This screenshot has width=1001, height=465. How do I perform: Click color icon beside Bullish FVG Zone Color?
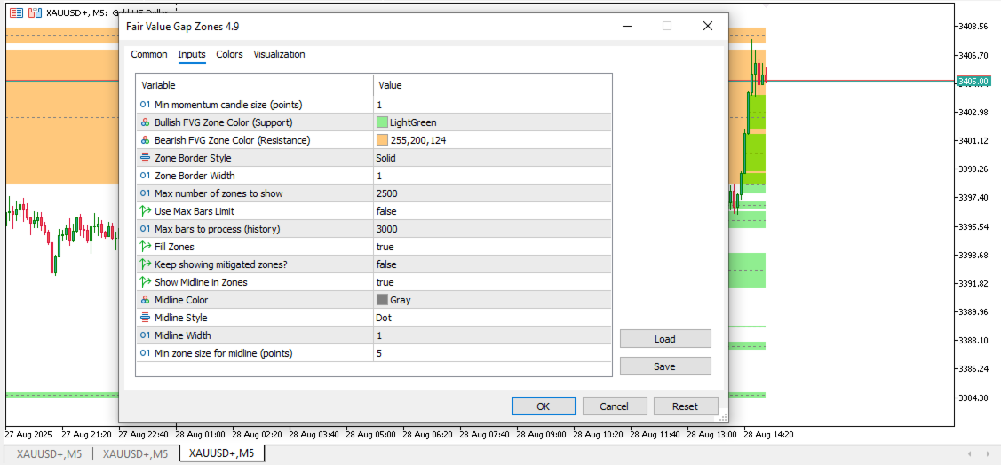[145, 122]
